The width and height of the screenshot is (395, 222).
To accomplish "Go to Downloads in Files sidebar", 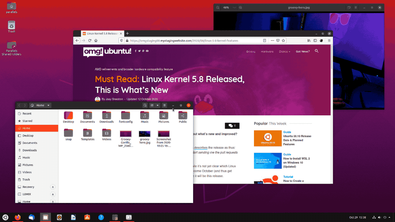I will 37,150.
